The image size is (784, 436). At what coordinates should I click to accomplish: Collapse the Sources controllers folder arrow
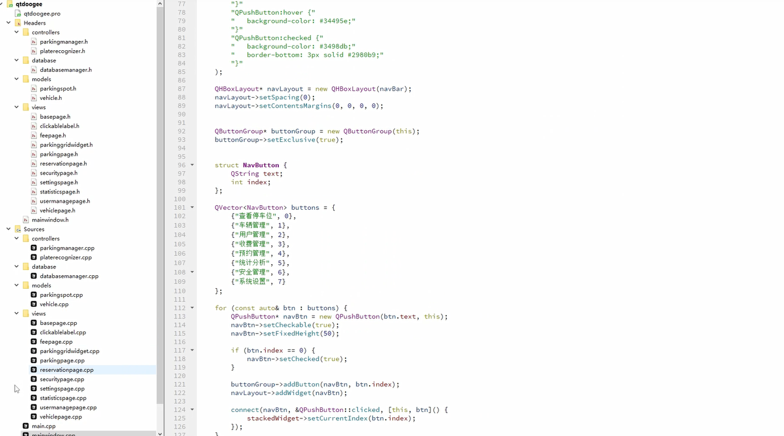click(x=16, y=238)
